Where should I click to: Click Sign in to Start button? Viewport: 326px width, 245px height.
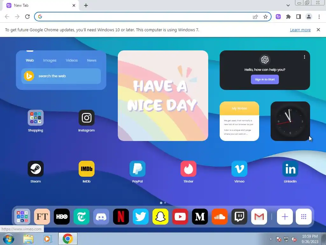pos(265,79)
